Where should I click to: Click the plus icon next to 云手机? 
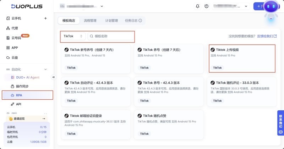click(45, 18)
